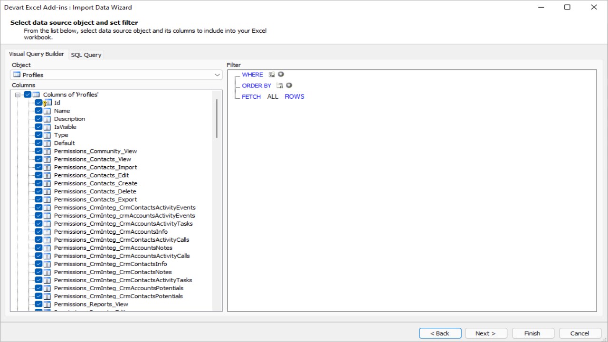Uncheck Permissions_Contacts_View checkbox
608x342 pixels.
pos(38,159)
